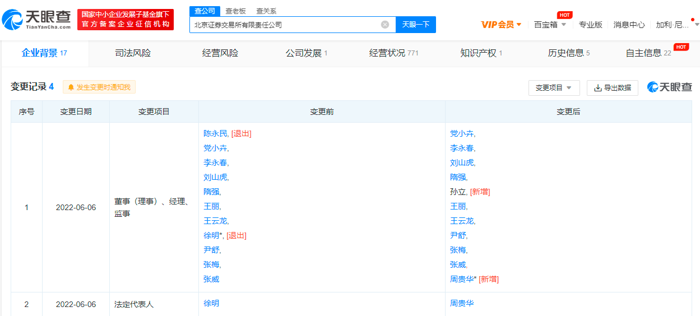Open 党小卉 in the 变更前 column
700x316 pixels.
click(215, 148)
